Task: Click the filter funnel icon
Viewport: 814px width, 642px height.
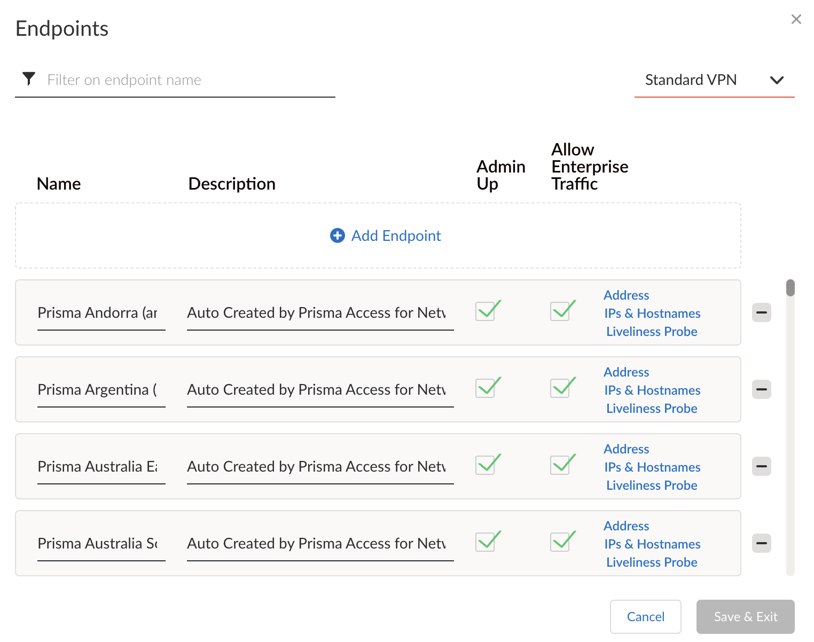Action: pyautogui.click(x=29, y=79)
